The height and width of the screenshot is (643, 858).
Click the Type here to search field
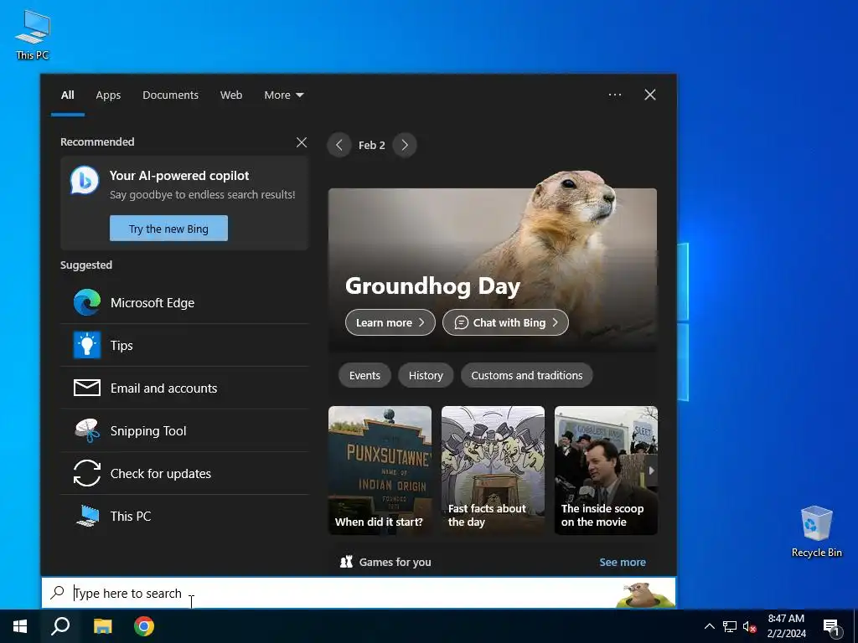(359, 593)
